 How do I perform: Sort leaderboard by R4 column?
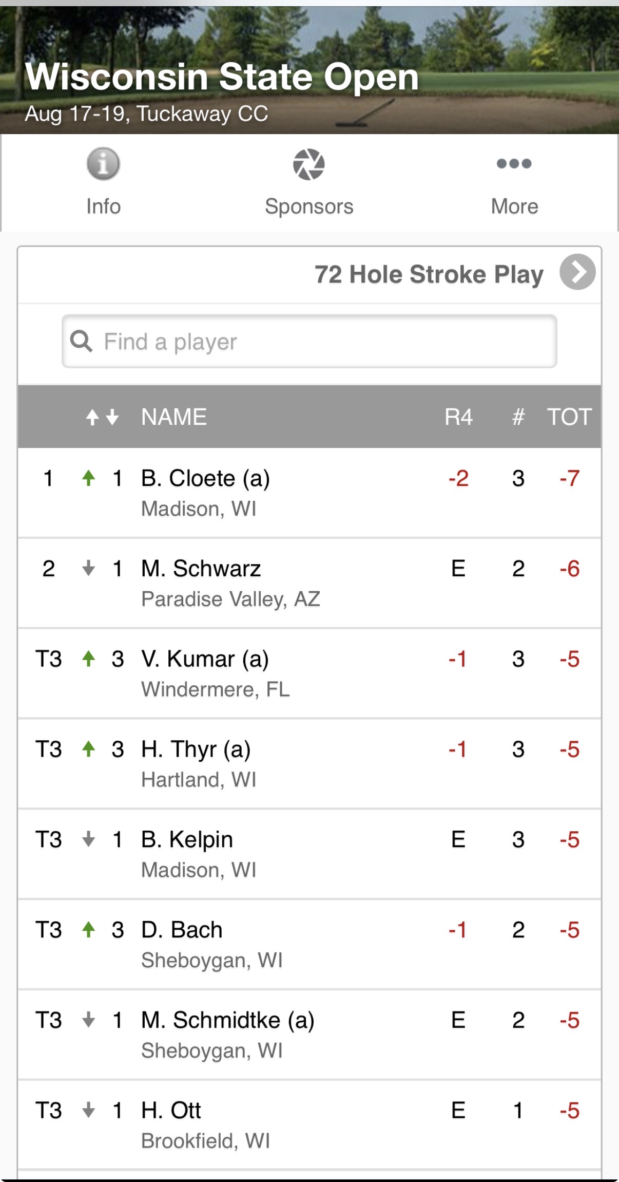pyautogui.click(x=458, y=417)
